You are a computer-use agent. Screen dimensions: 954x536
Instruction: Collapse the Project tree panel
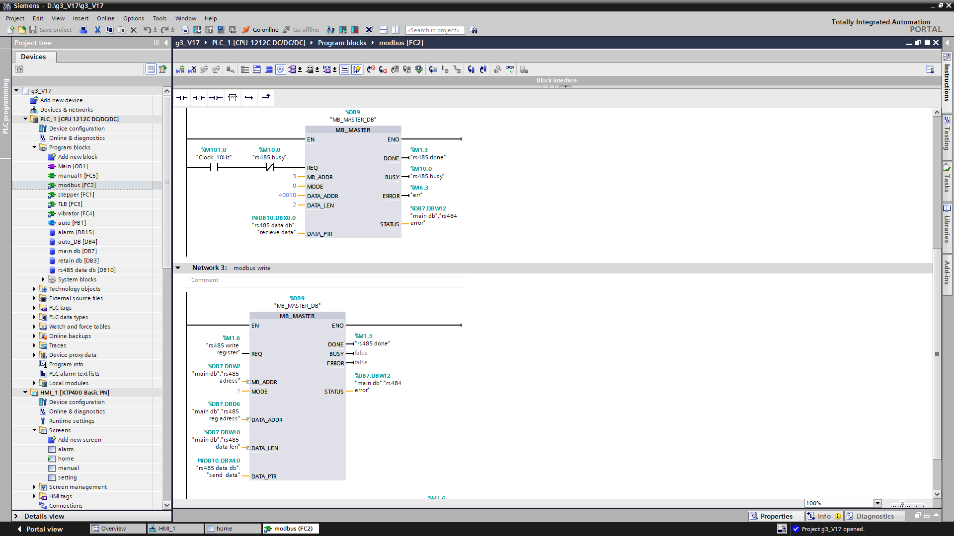166,43
